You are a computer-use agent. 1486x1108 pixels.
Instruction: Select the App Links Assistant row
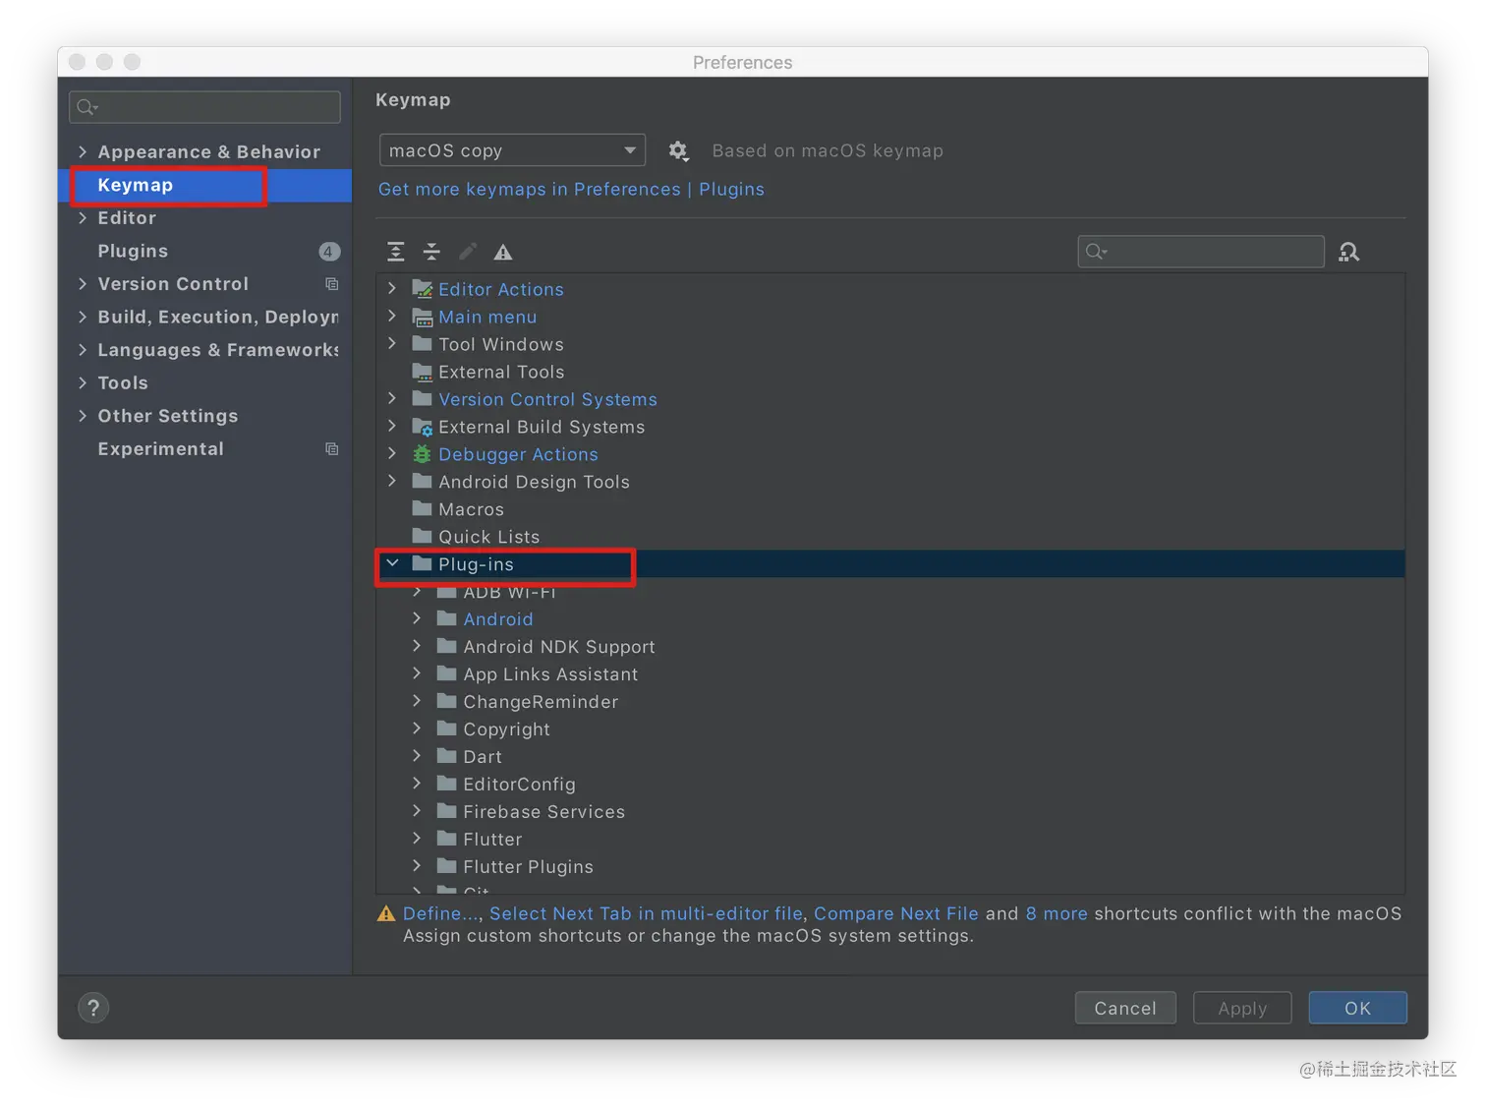890,673
